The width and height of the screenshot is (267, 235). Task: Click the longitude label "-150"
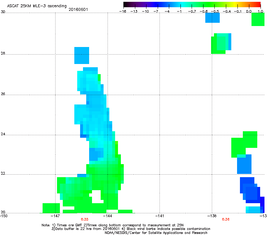tap(4, 216)
